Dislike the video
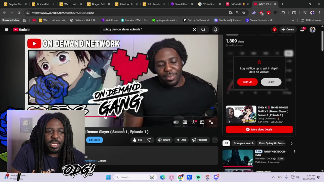The width and height of the screenshot is (324, 182). point(149,140)
